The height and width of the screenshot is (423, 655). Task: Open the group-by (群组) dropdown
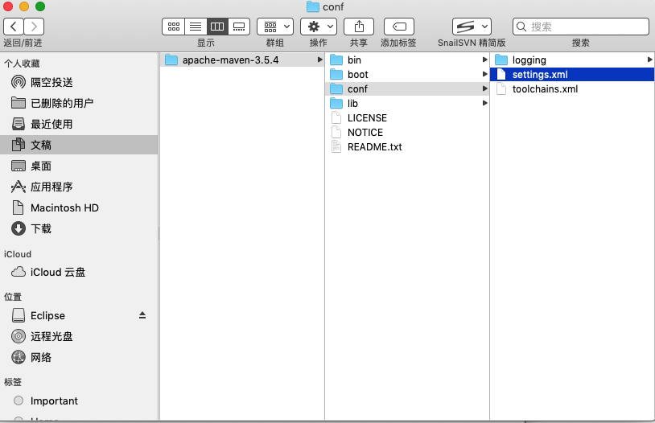point(275,27)
